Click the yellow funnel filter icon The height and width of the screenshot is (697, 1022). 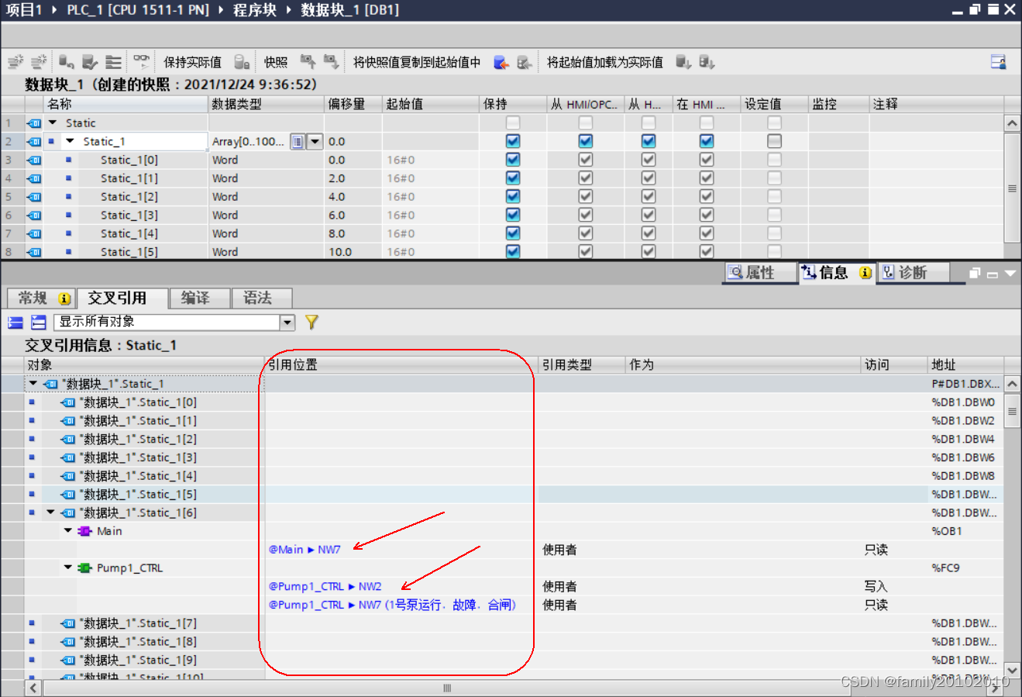click(311, 322)
